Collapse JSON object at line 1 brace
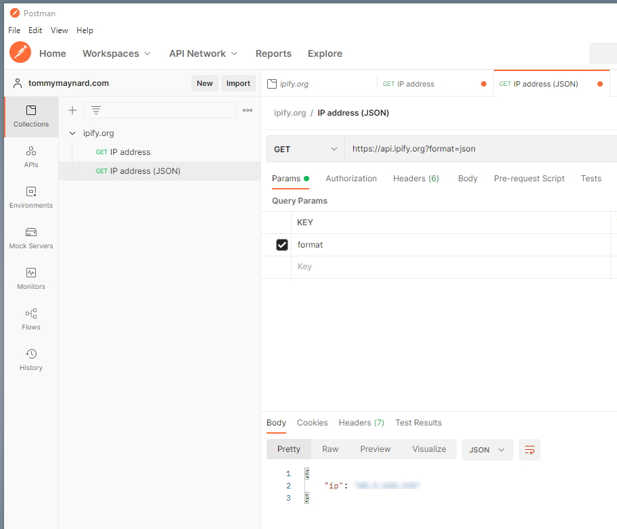The height and width of the screenshot is (529, 617). point(307,474)
